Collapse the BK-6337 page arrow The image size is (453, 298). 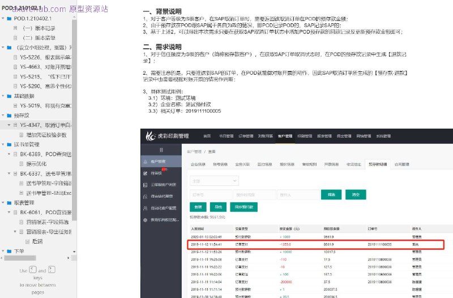pyautogui.click(x=9, y=174)
